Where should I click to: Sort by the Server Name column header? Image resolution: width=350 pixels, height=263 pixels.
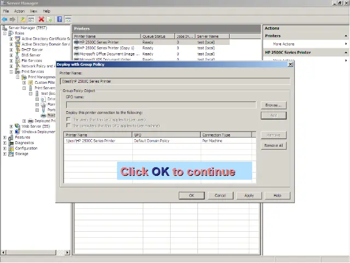click(212, 36)
